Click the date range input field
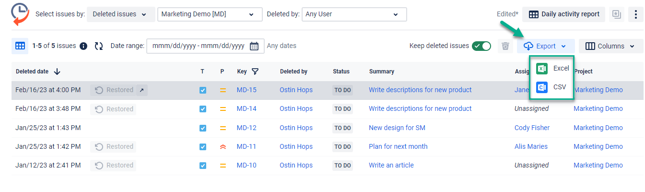Viewport: 645px width, 192px height. pos(198,46)
